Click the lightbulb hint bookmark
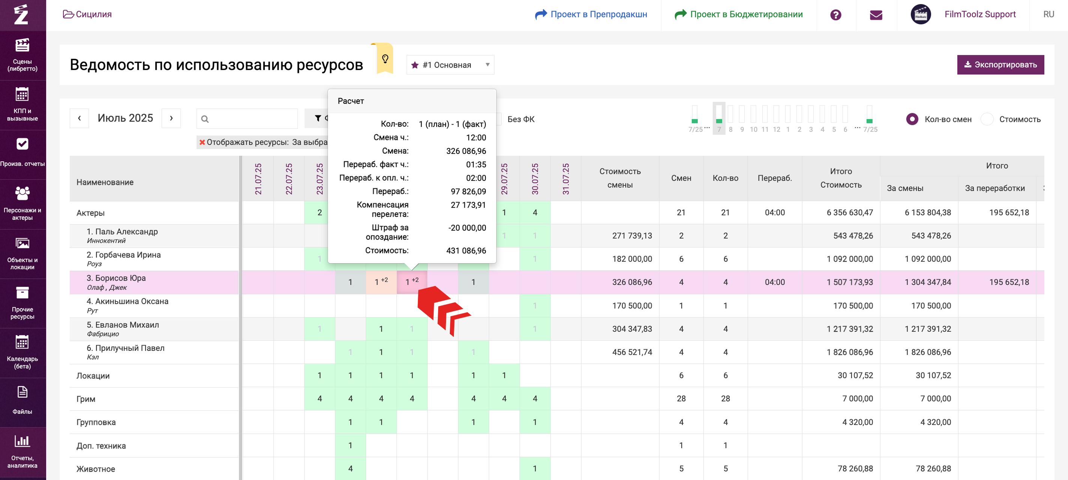The height and width of the screenshot is (480, 1068). coord(385,59)
